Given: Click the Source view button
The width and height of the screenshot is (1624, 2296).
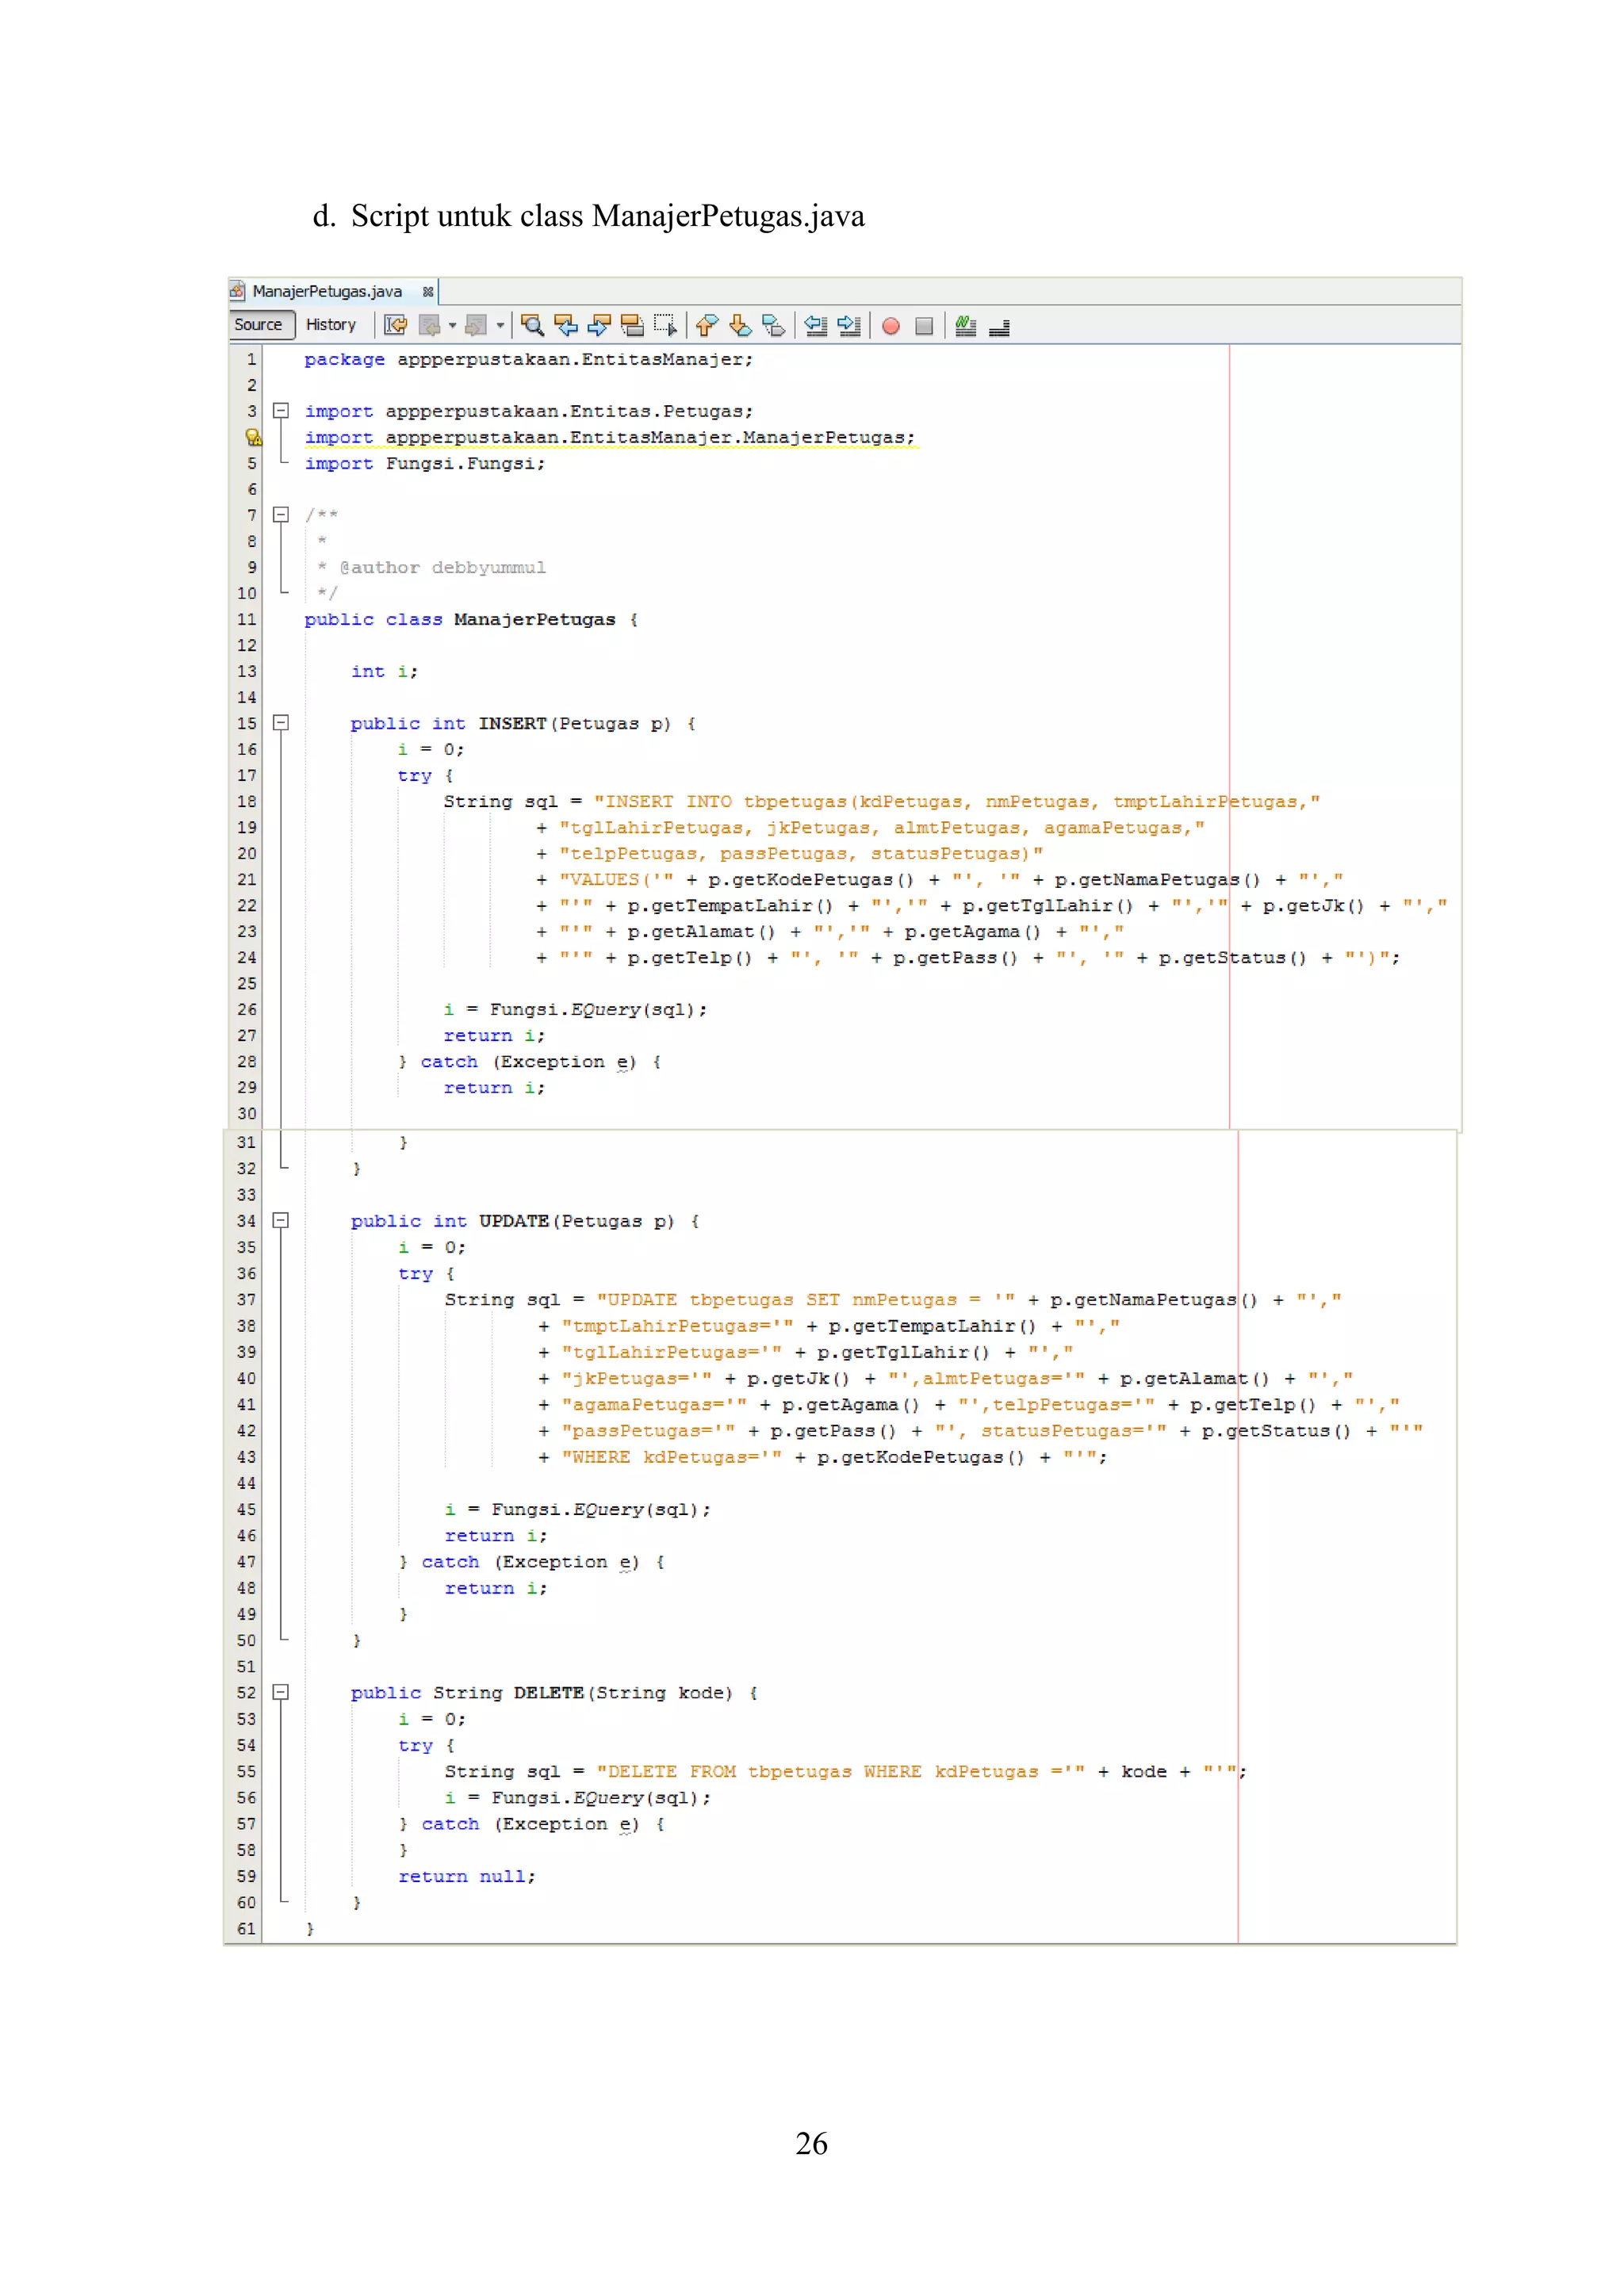Looking at the screenshot, I should [258, 325].
